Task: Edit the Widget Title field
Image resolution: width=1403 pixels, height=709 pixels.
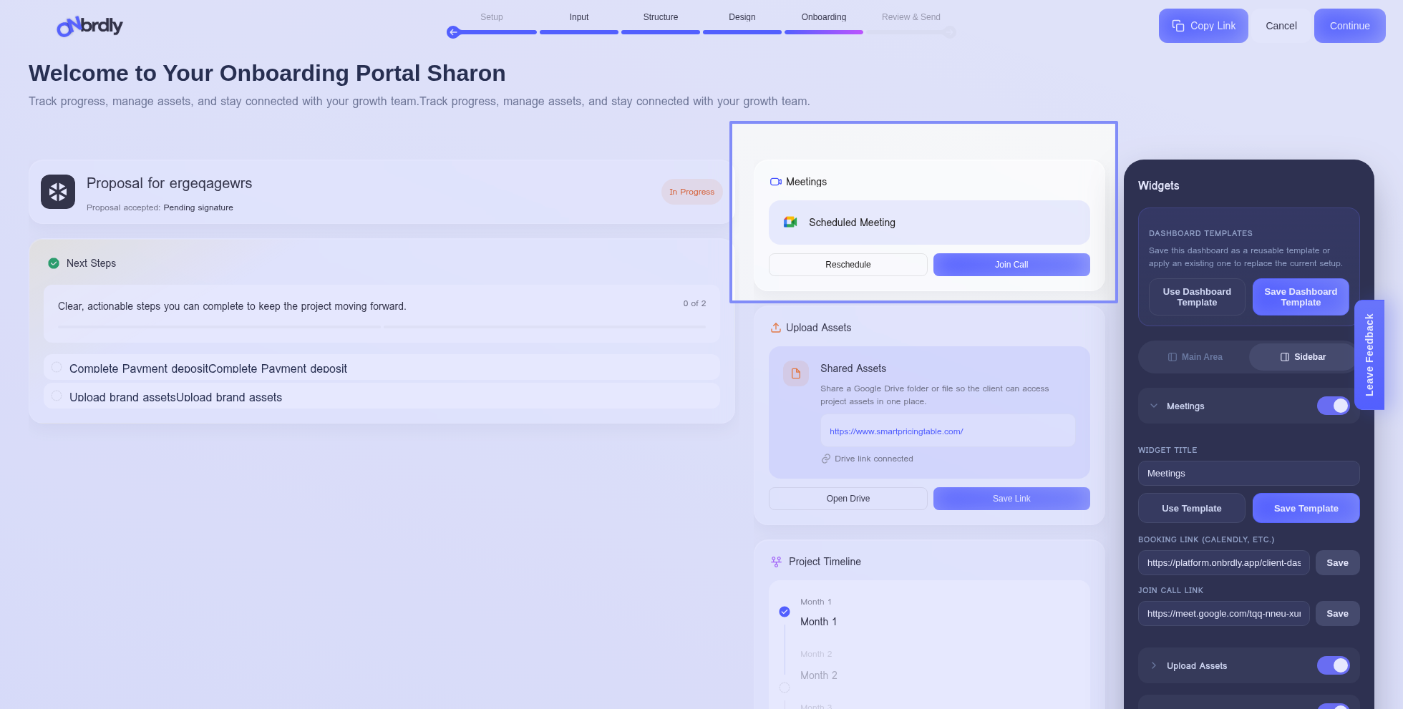Action: point(1248,474)
